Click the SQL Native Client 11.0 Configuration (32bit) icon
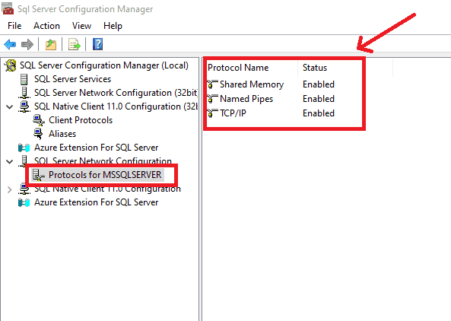Screen dimensions: 451x321 tap(24, 106)
